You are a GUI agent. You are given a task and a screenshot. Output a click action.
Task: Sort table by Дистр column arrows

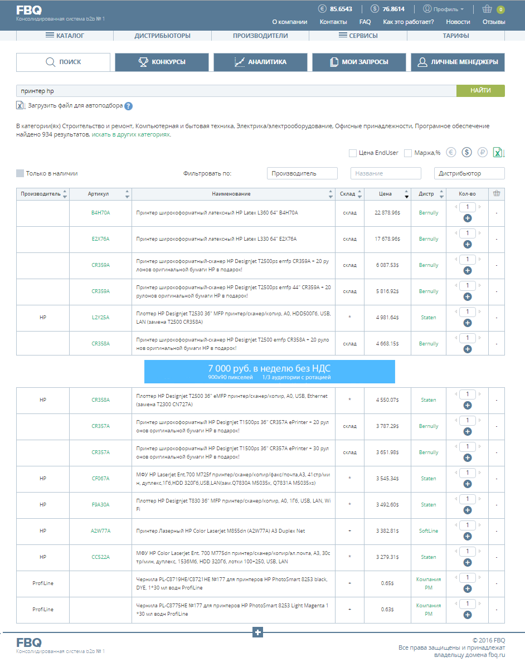pyautogui.click(x=441, y=194)
